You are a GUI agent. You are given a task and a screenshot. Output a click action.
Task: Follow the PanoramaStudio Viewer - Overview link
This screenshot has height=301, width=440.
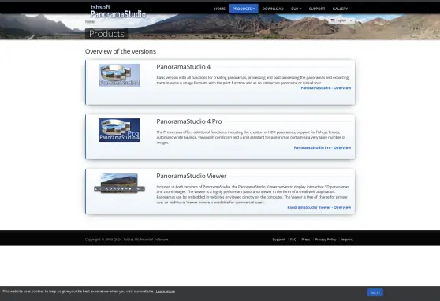click(319, 207)
